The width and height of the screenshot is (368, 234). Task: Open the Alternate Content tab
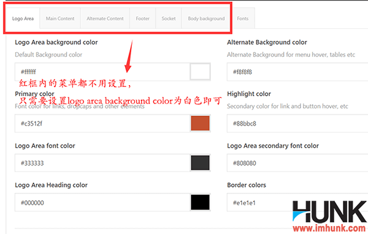point(105,18)
